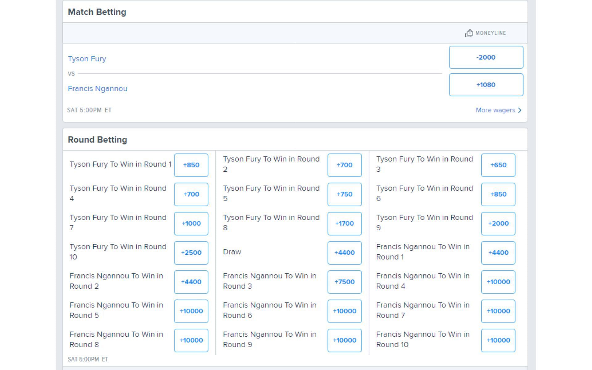
Task: Bet Tyson Fury to win Round 3
Action: (498, 165)
